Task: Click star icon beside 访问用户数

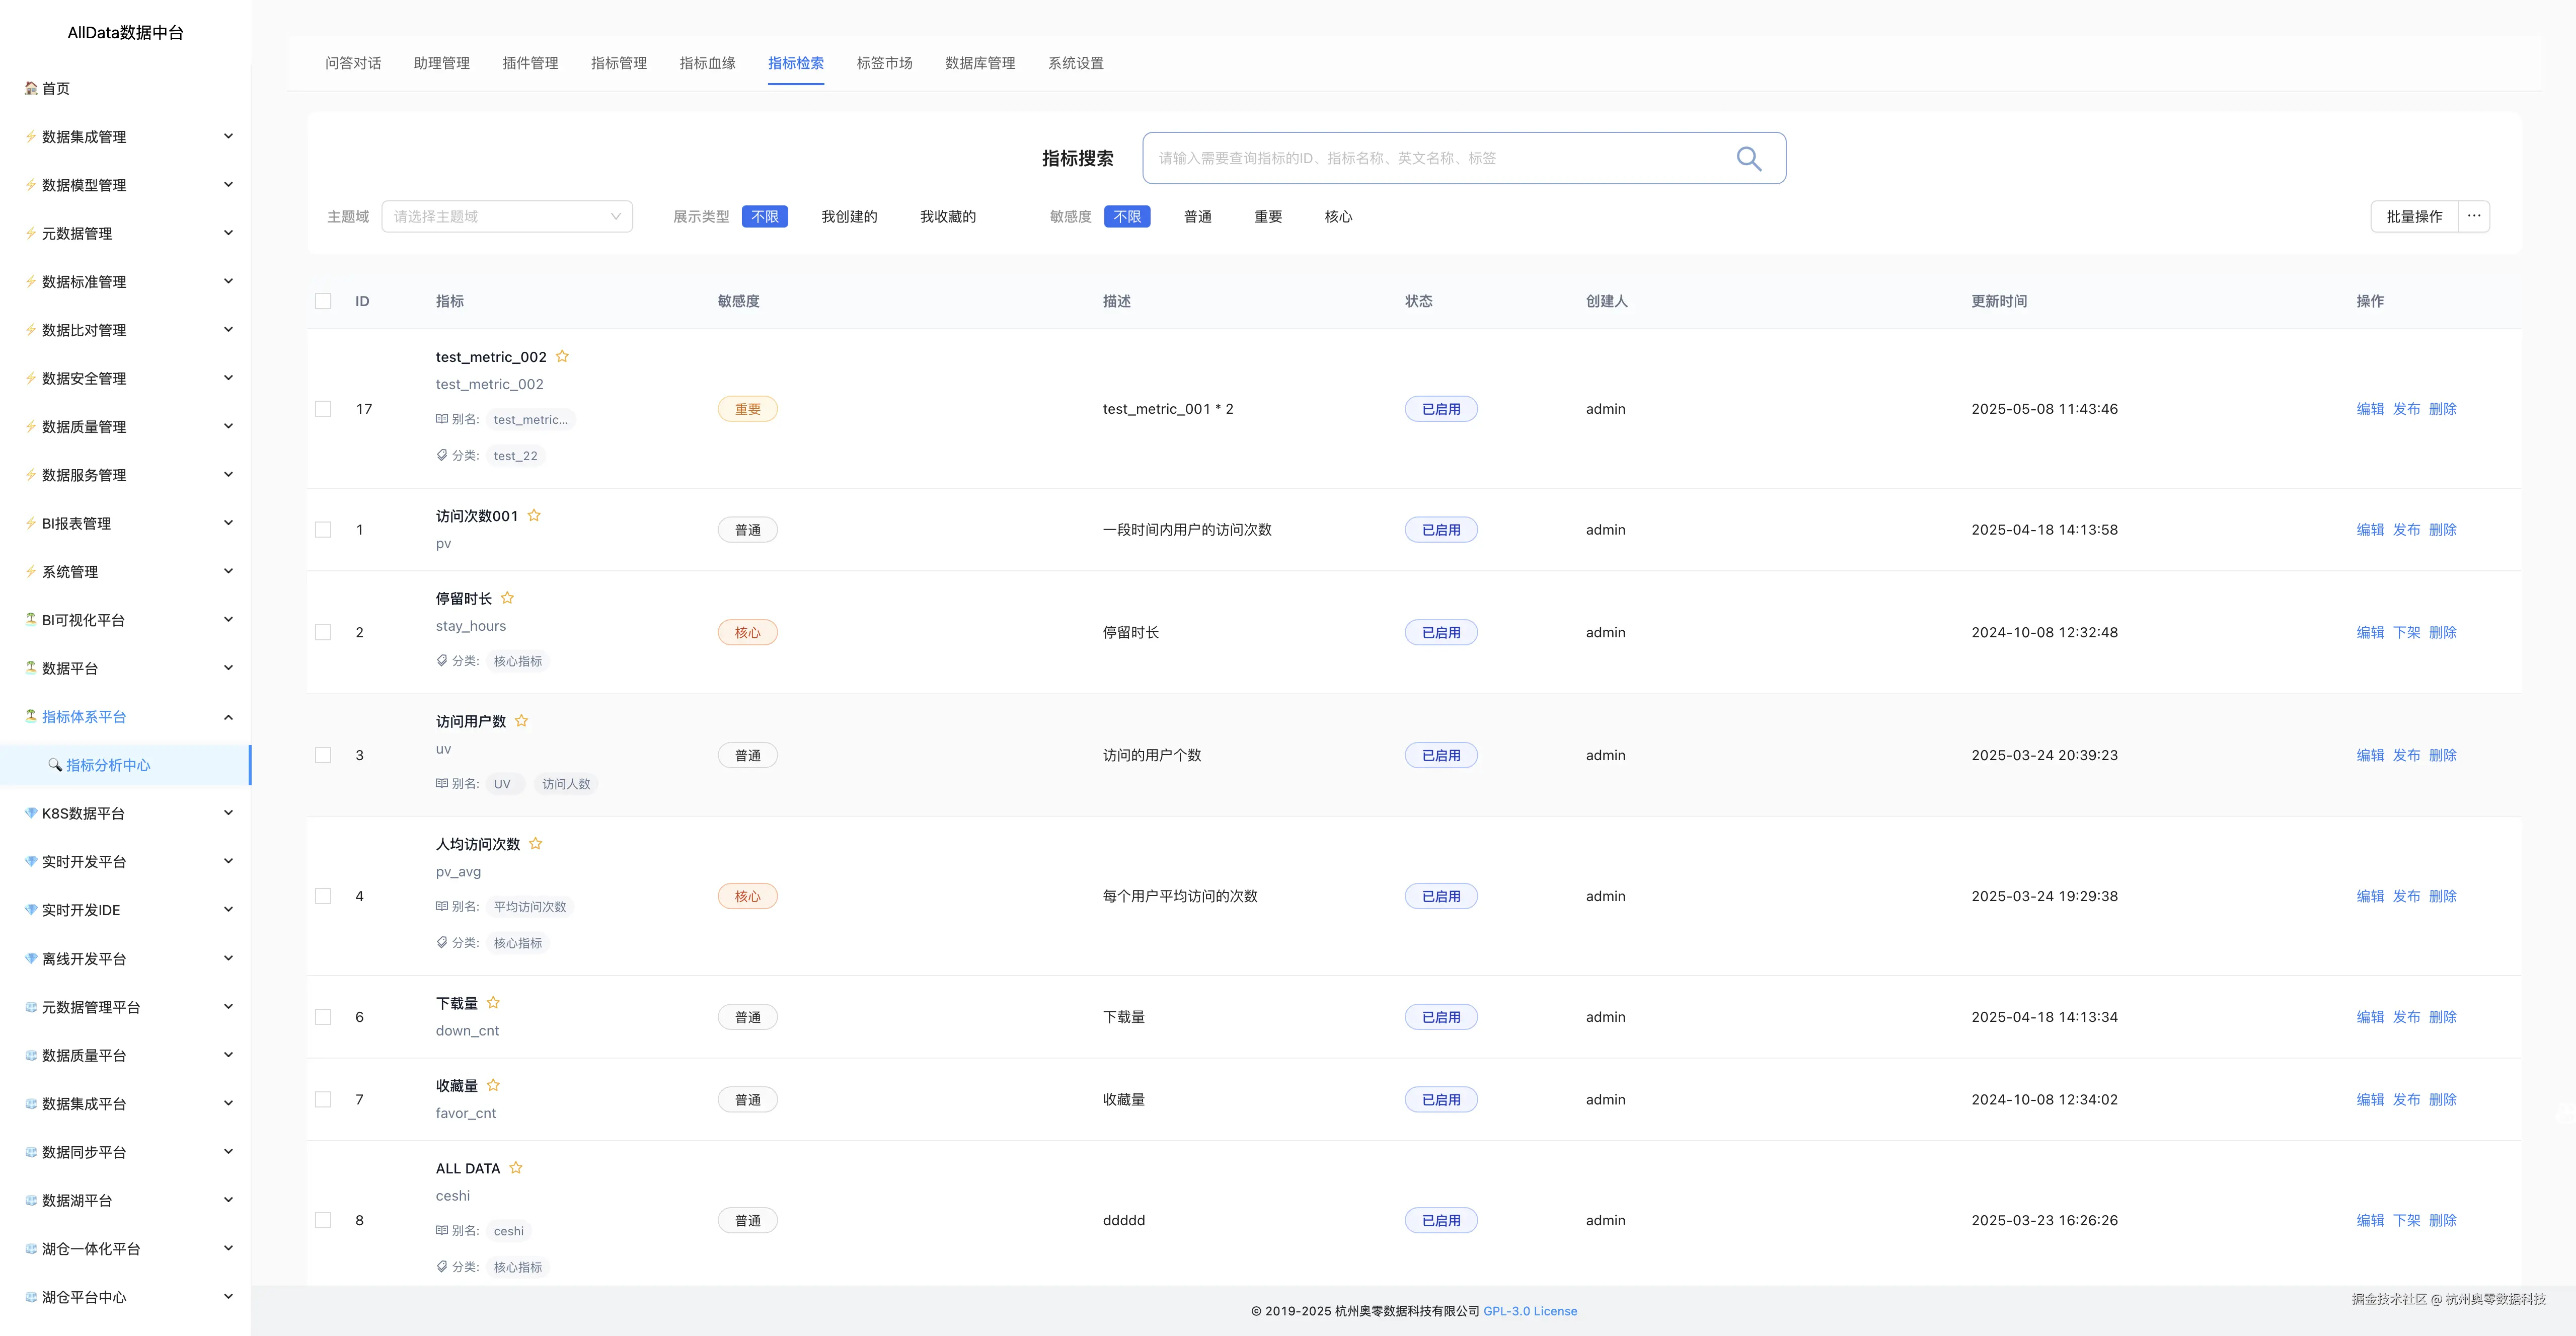Action: (x=521, y=720)
